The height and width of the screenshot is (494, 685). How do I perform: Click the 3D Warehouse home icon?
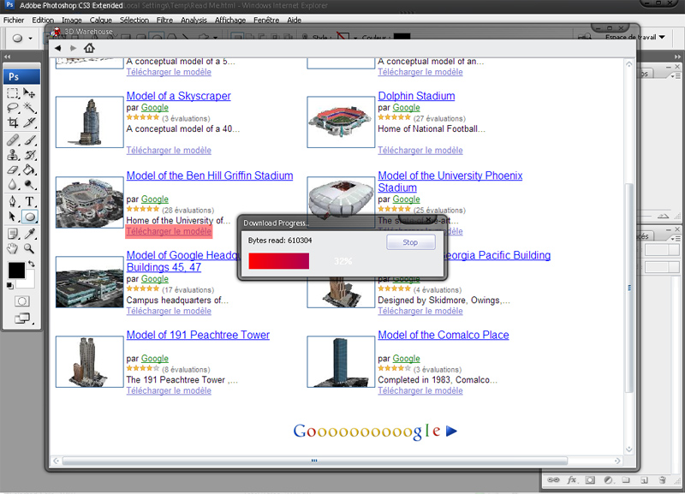click(x=89, y=48)
